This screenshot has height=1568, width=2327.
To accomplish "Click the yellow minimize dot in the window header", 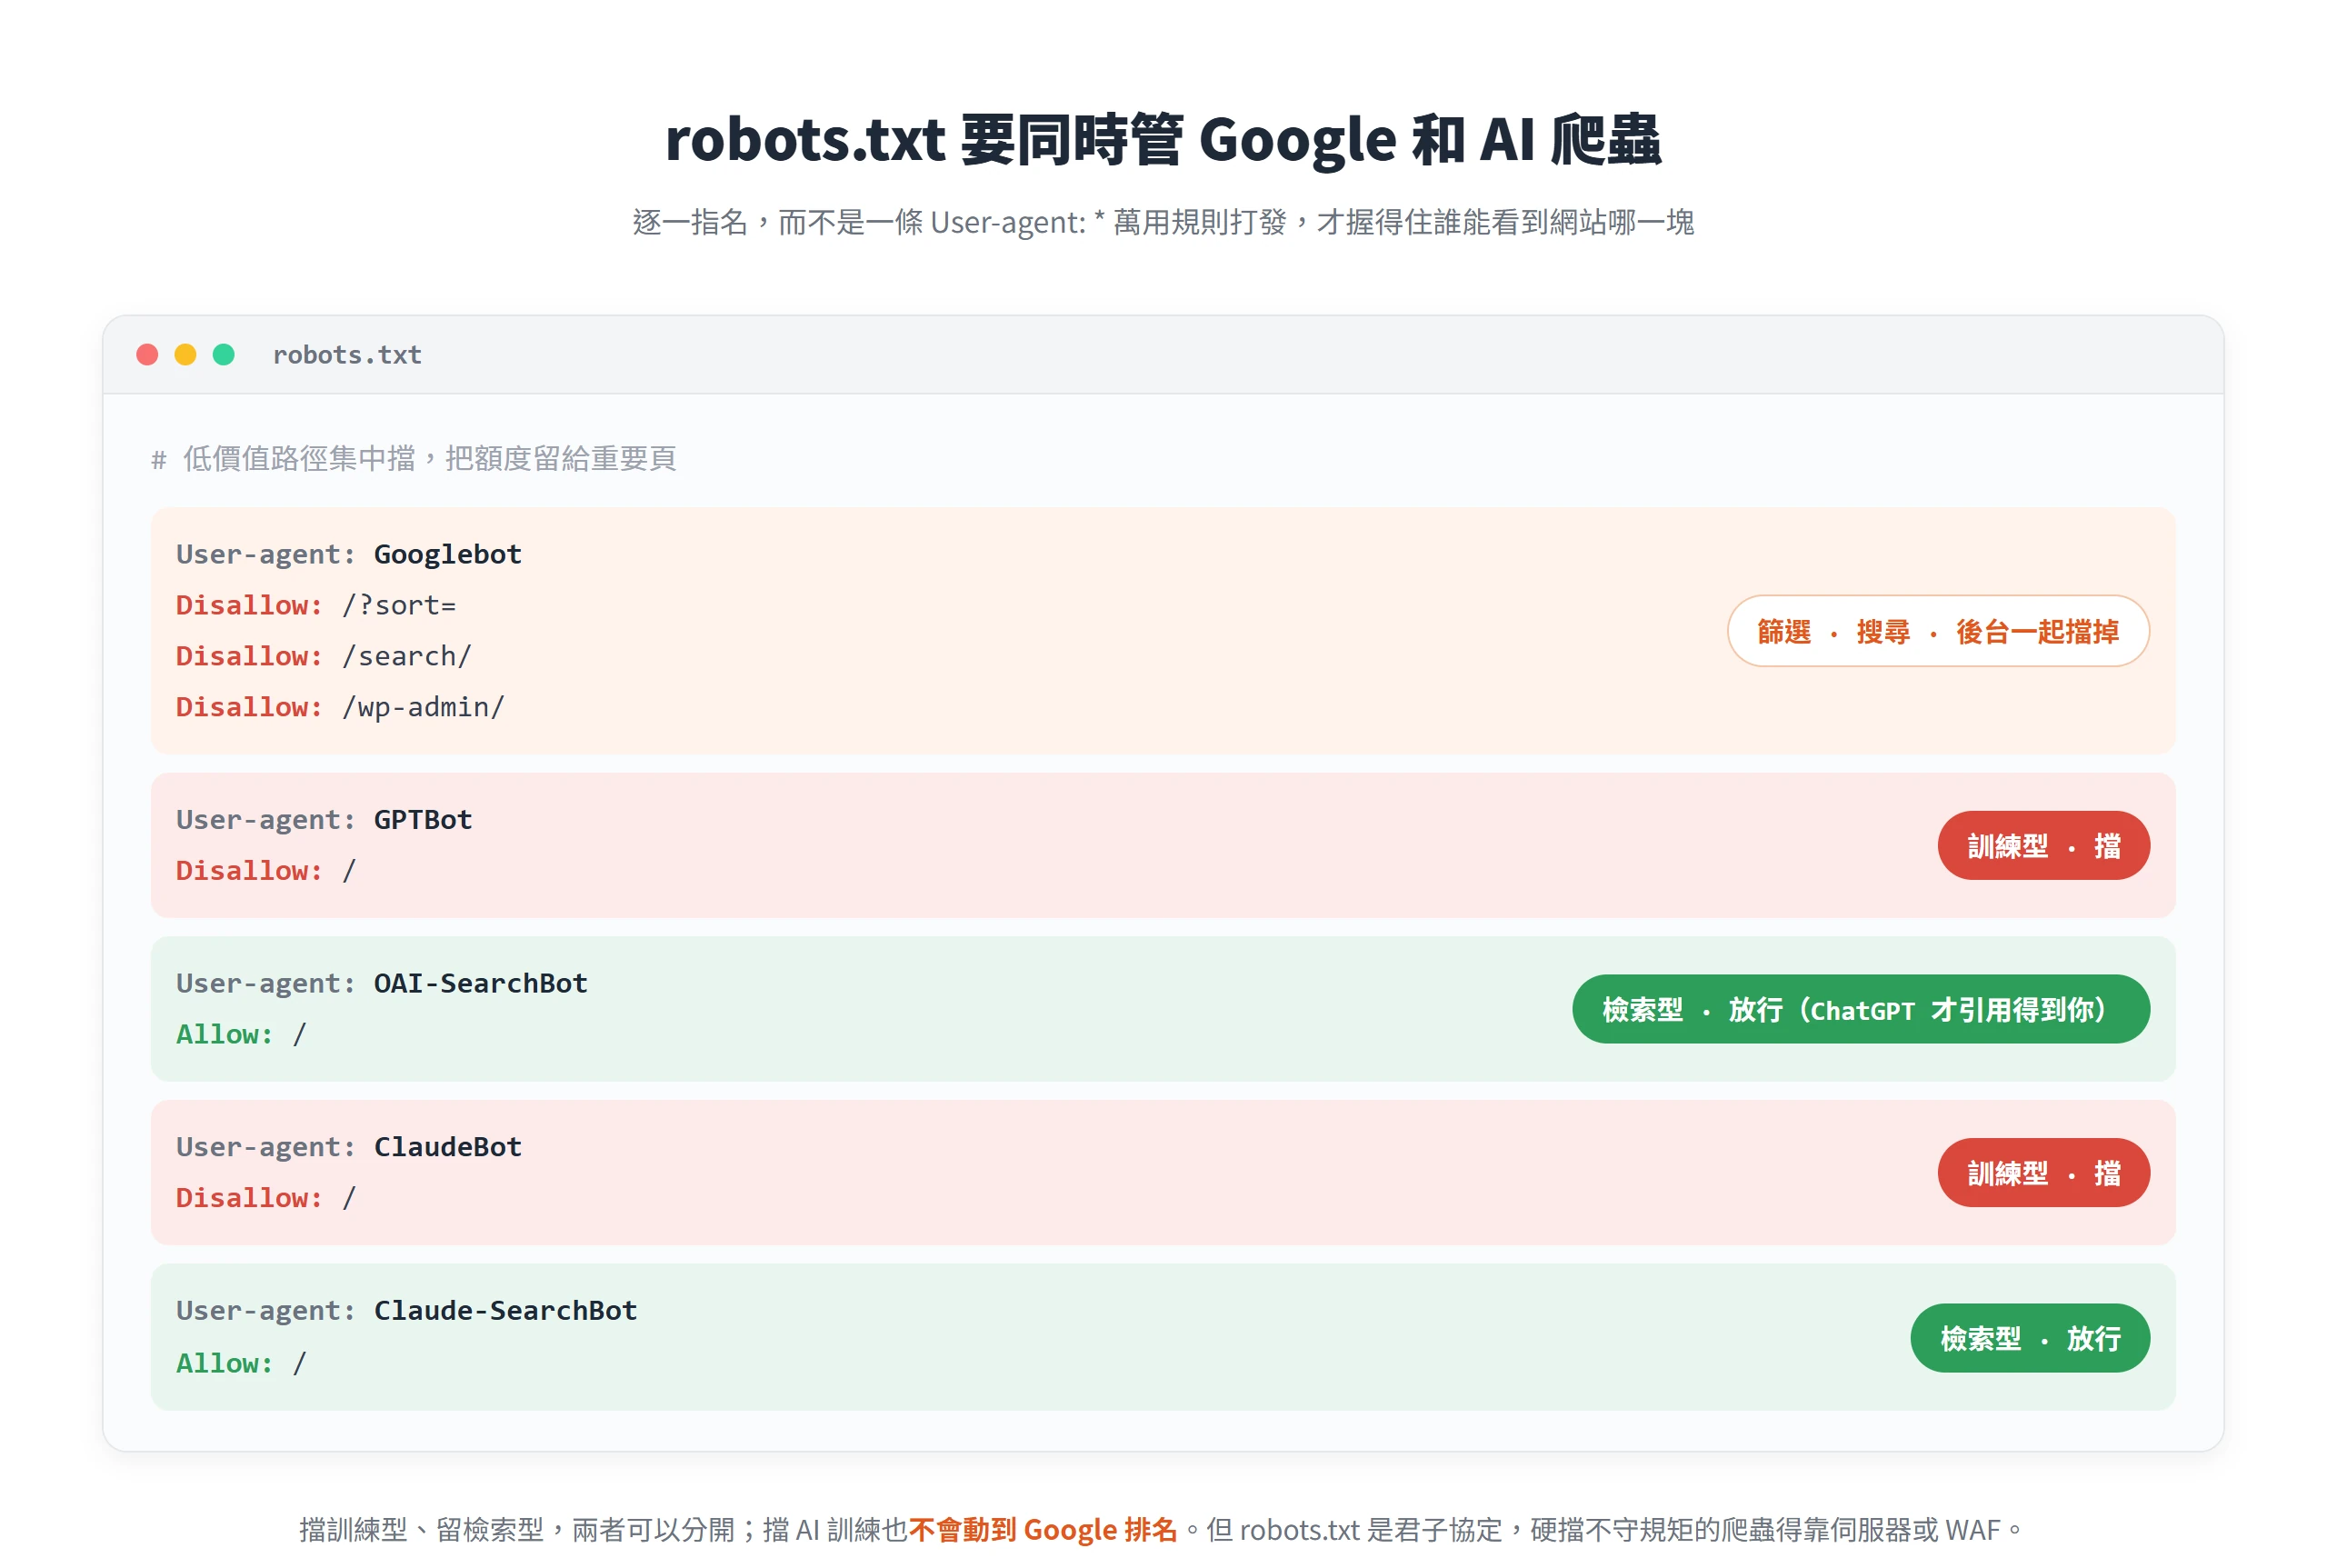I will click(185, 355).
